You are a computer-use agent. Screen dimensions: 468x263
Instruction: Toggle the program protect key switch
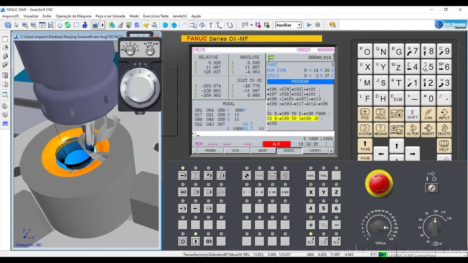(432, 188)
